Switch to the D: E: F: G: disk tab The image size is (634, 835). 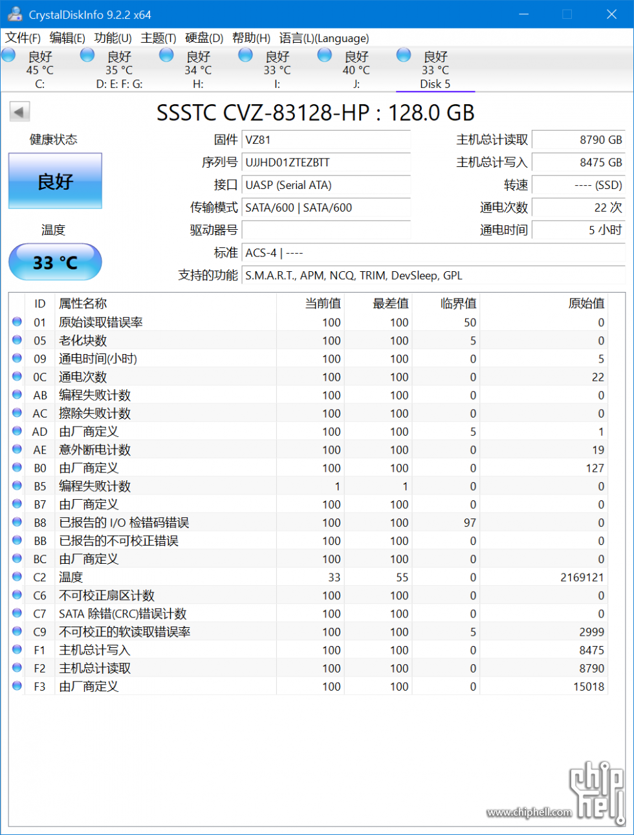click(119, 70)
